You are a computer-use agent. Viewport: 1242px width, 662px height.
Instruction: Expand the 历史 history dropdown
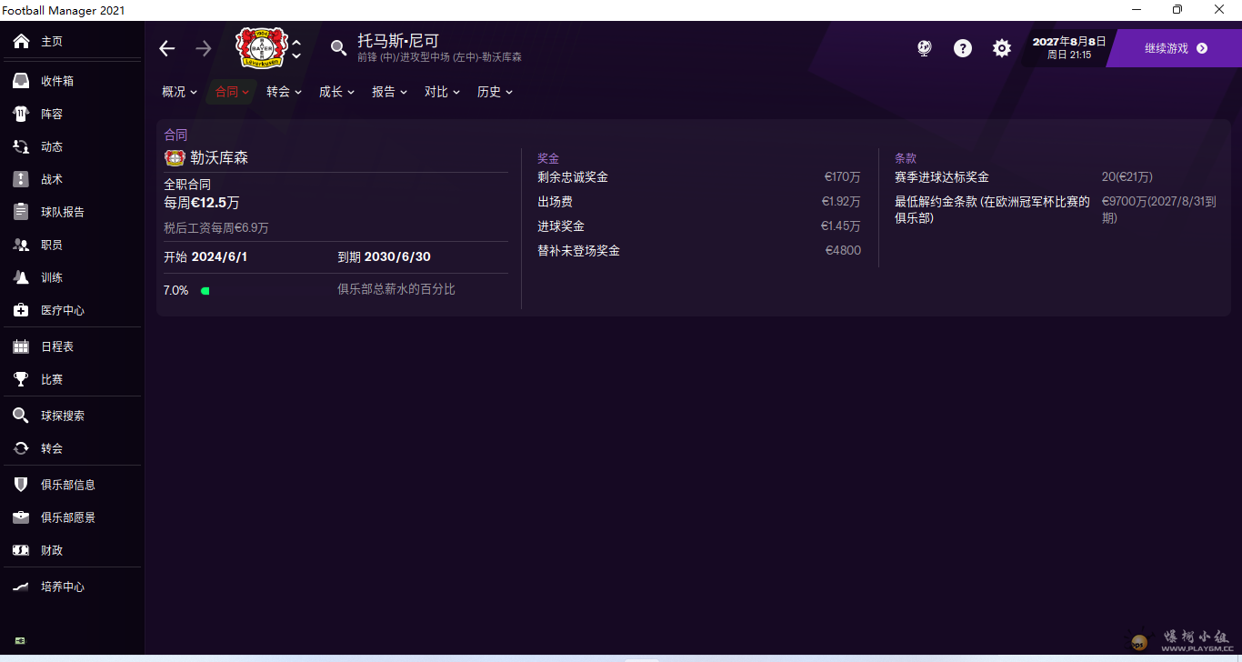[495, 92]
